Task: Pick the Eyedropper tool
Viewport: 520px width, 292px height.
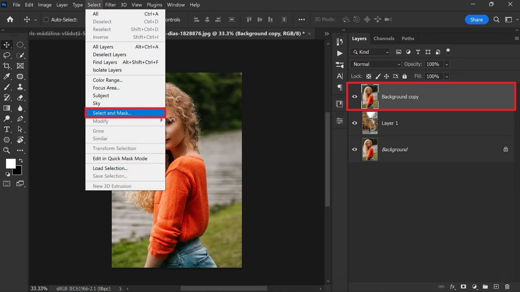Action: 7,76
